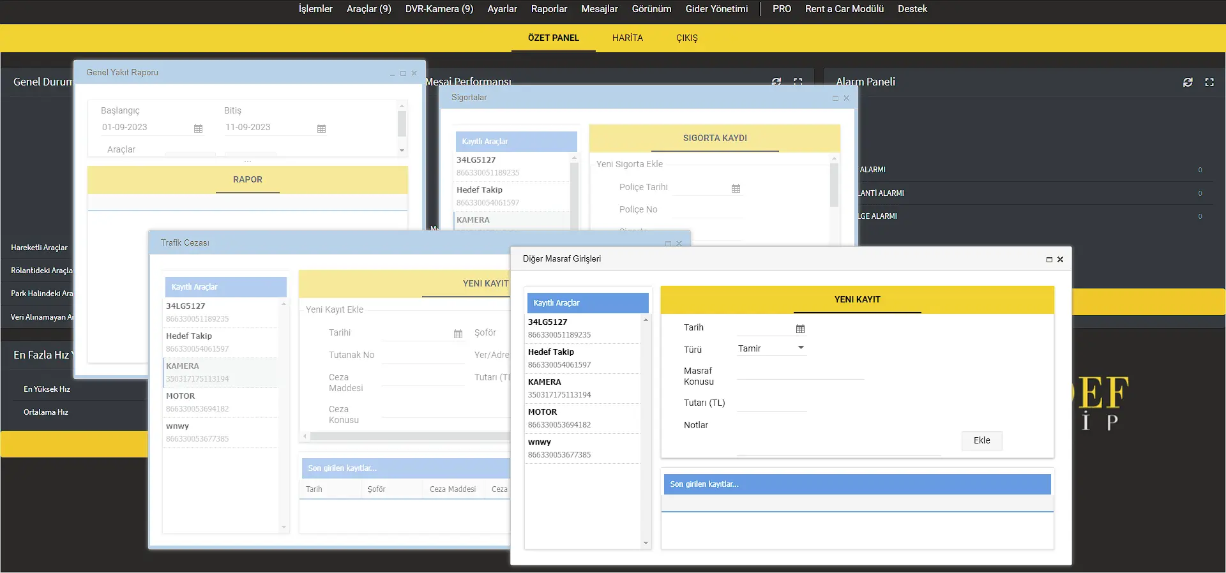Select KAMERA in Trafik Cezası vehicle list
The image size is (1226, 573).
pyautogui.click(x=221, y=372)
